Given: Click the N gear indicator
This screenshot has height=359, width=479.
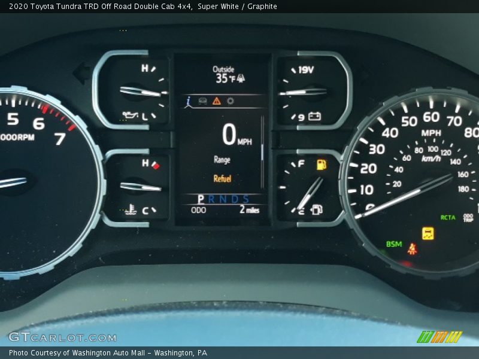Looking at the screenshot, I should (223, 199).
